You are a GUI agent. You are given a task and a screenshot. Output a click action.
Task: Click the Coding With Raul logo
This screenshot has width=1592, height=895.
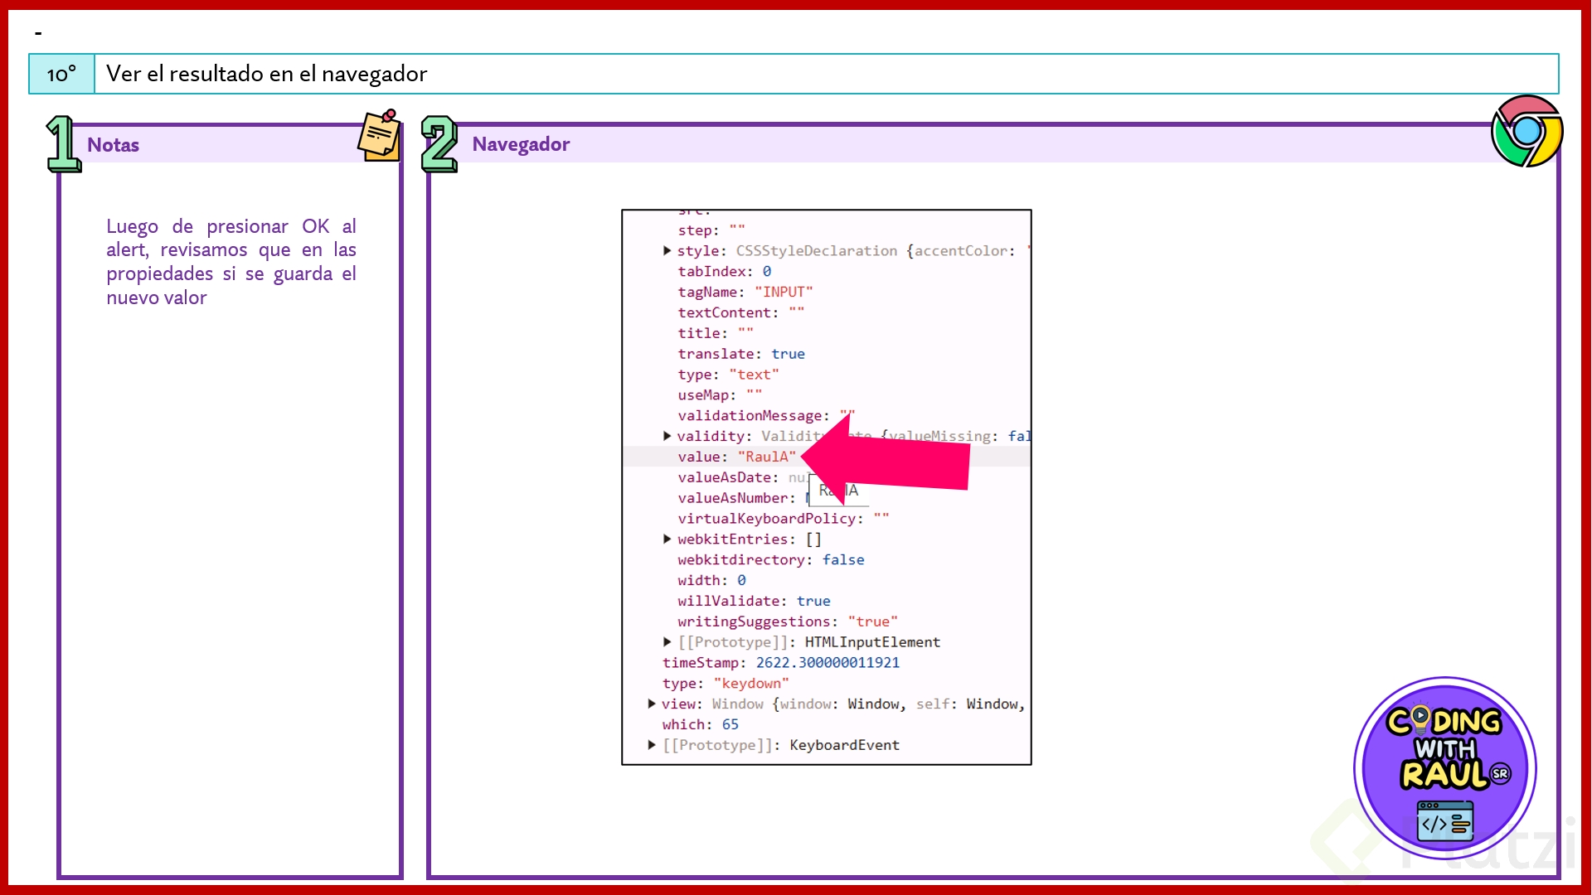point(1445,767)
